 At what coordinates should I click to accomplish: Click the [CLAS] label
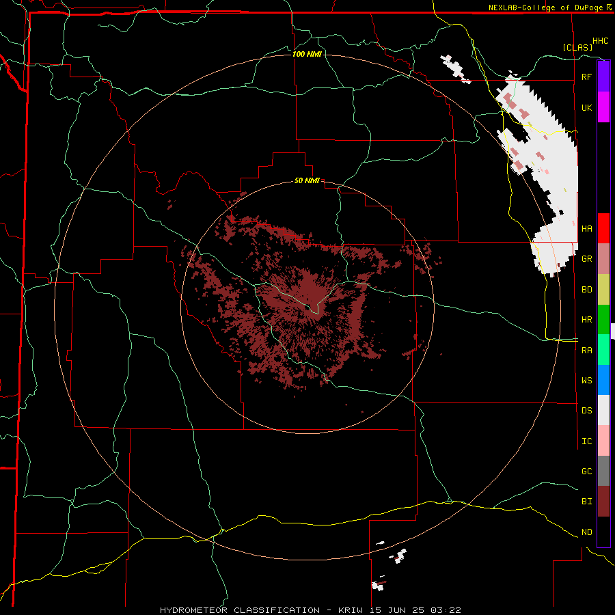point(577,48)
